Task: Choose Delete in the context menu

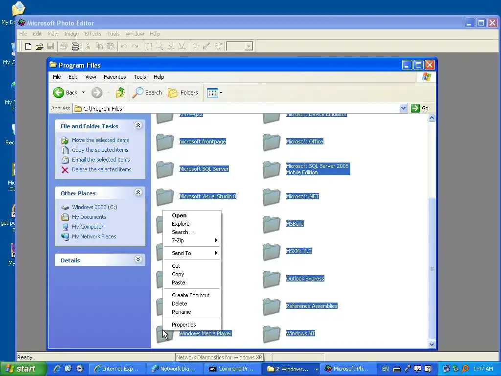Action: [x=192, y=304]
